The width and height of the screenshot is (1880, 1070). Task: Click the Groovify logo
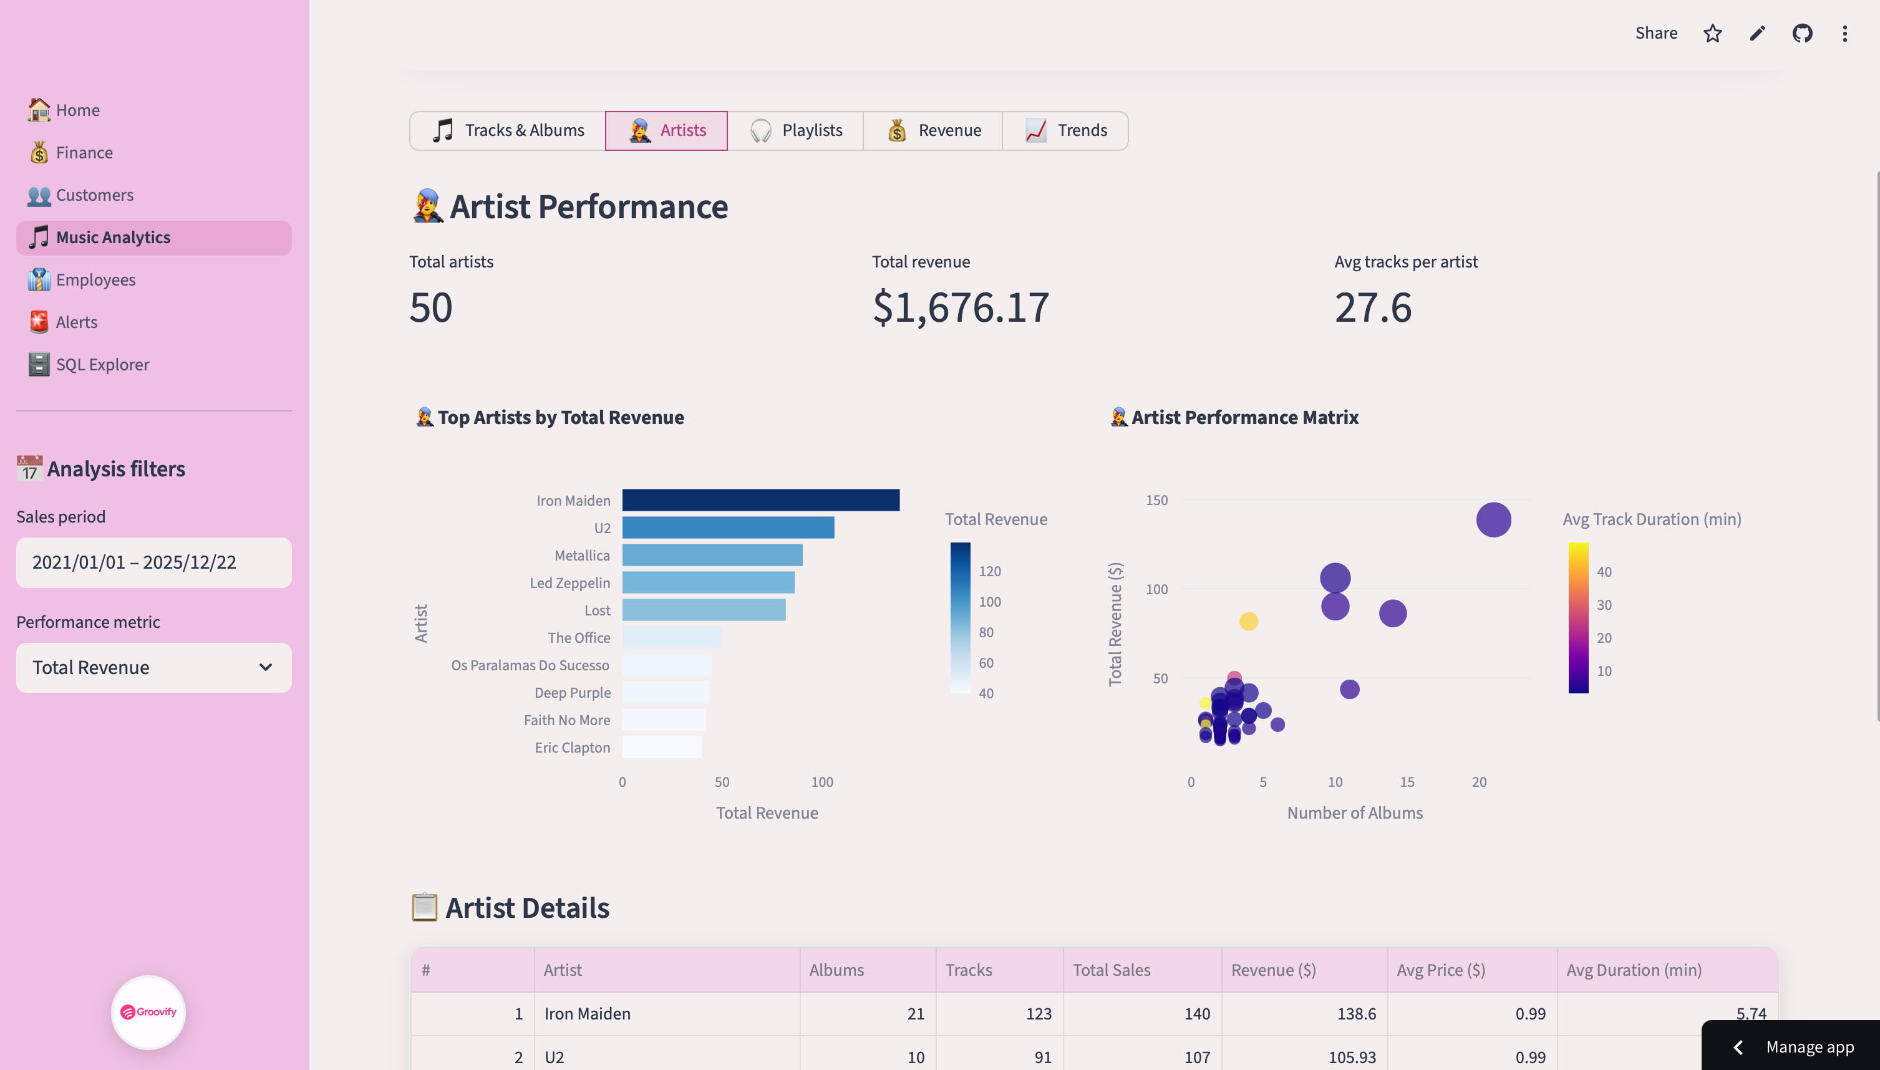tap(147, 1012)
